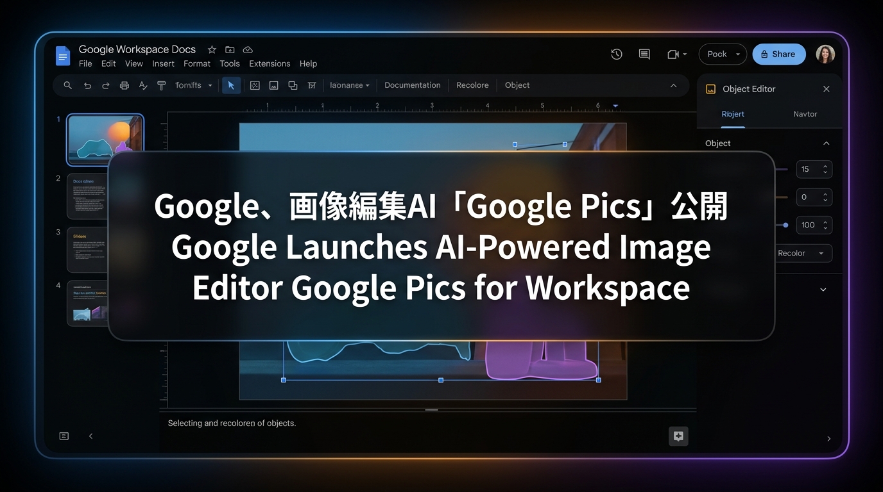Check cloud save status icon

(248, 49)
